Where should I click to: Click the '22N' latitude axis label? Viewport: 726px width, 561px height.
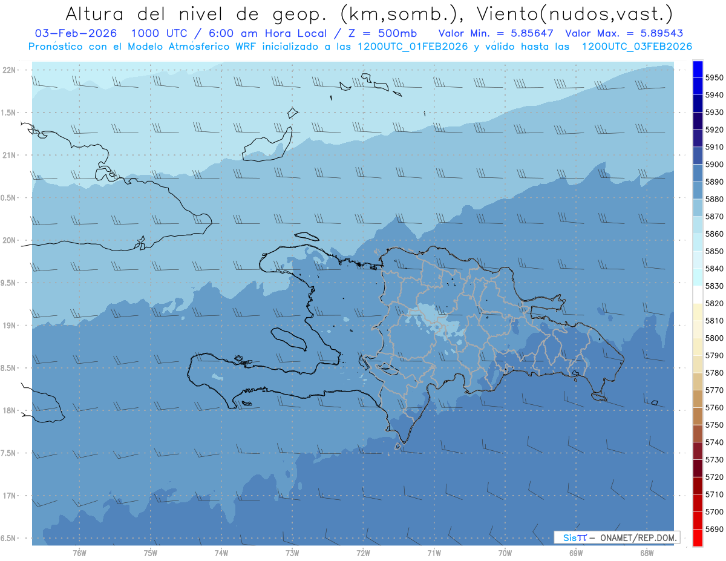point(10,70)
